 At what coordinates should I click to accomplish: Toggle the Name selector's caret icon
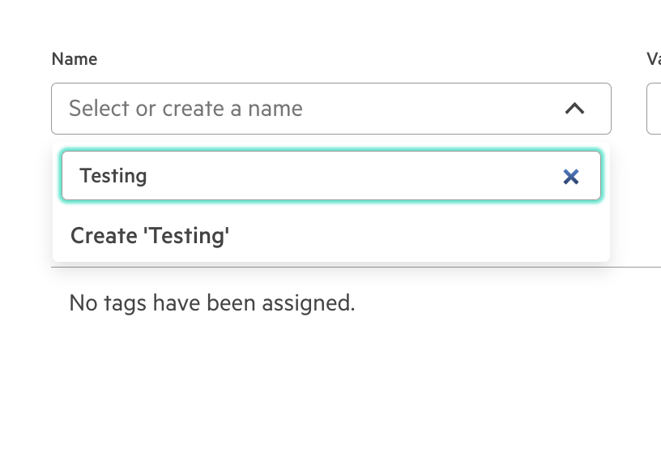pyautogui.click(x=574, y=109)
